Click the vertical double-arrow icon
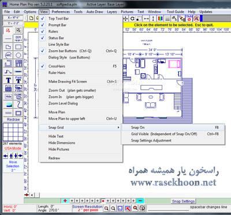Viewport: 231px width, 215px height. tap(153, 18)
